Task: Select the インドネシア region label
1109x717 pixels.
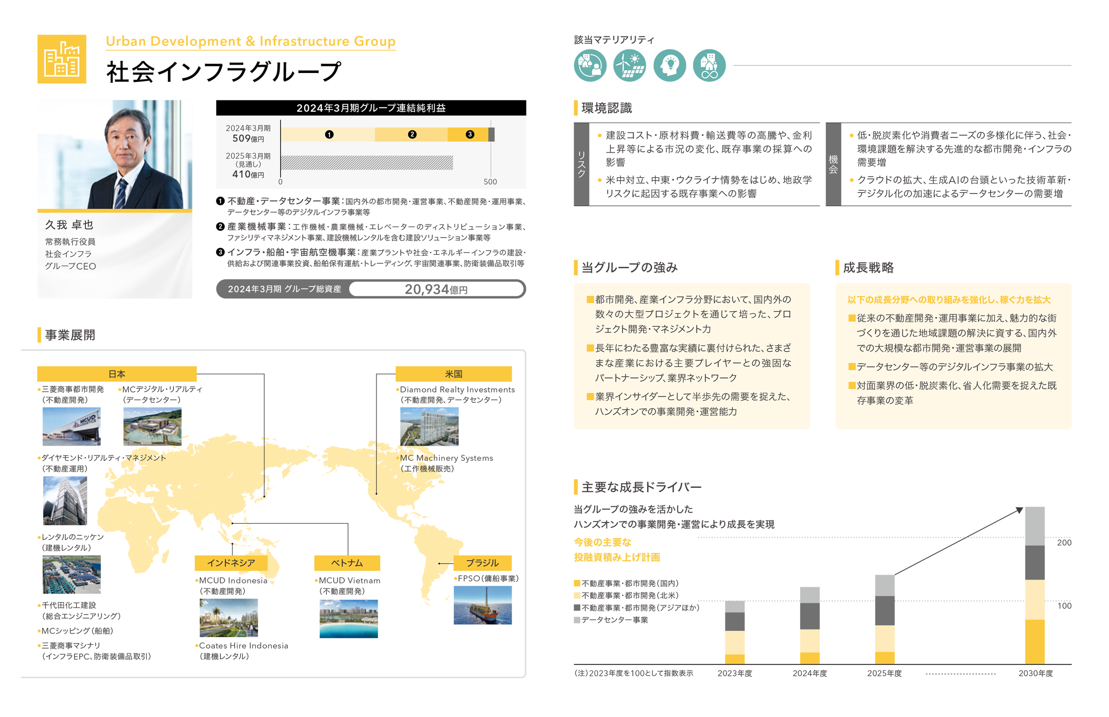Action: coord(231,563)
